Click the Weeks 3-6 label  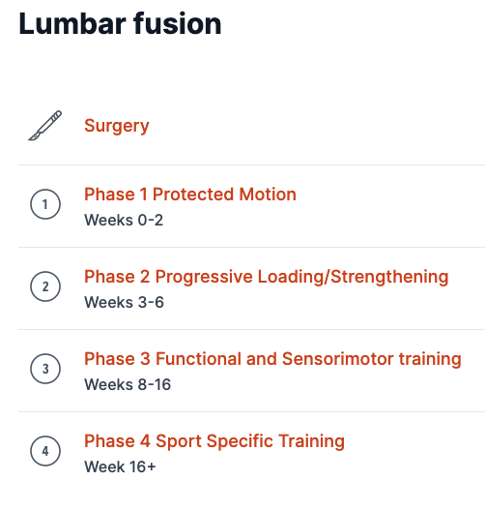click(x=124, y=302)
